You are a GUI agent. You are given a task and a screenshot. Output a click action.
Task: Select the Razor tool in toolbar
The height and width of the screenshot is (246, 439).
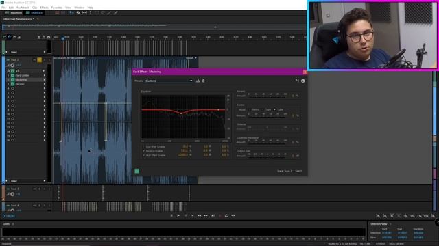[78, 13]
